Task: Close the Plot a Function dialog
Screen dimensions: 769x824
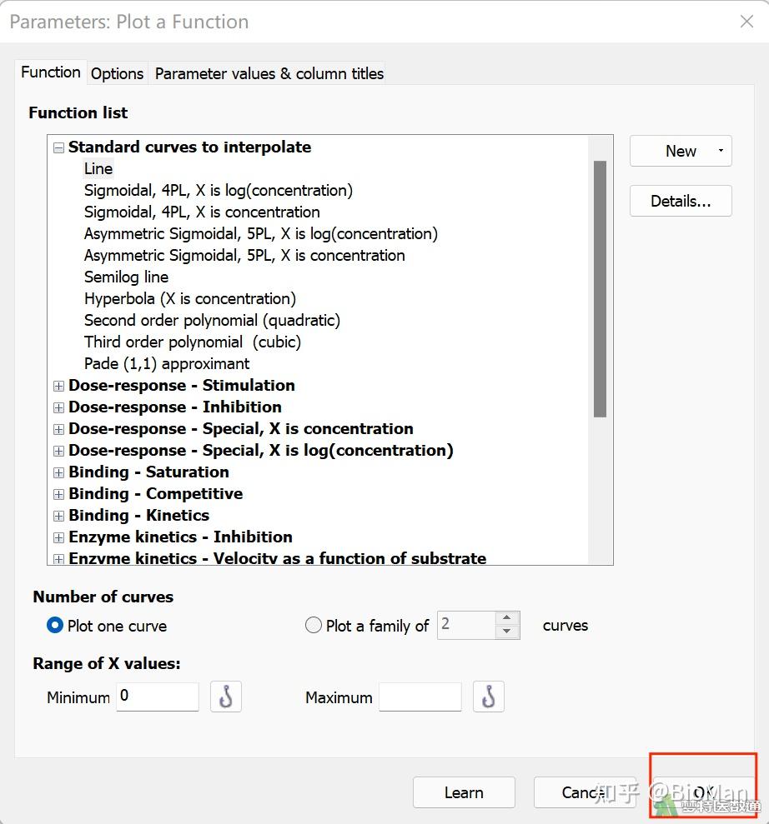Action: coord(746,22)
